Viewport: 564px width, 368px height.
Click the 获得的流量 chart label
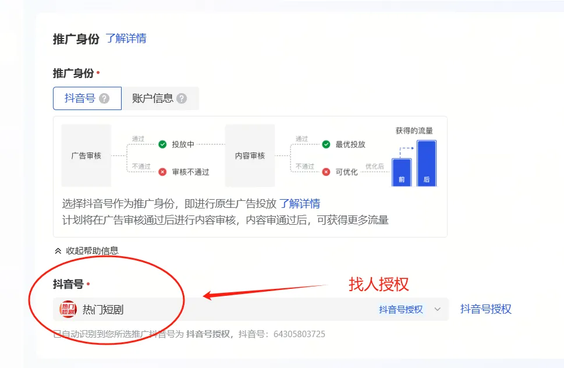(414, 130)
